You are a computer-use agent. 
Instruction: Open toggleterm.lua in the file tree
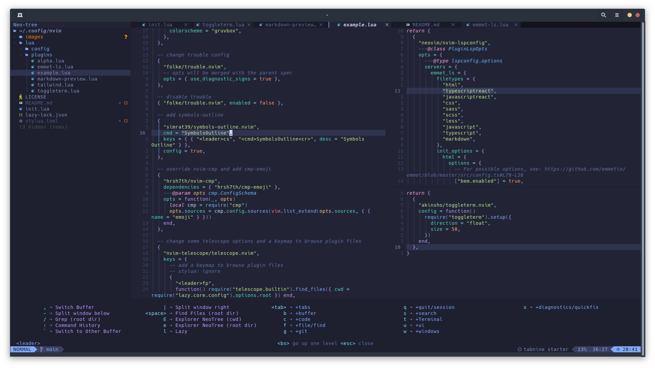(58, 91)
